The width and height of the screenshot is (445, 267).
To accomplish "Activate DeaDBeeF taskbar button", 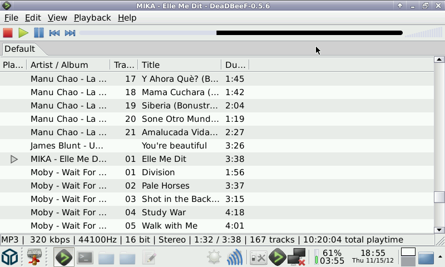I will pos(64,258).
